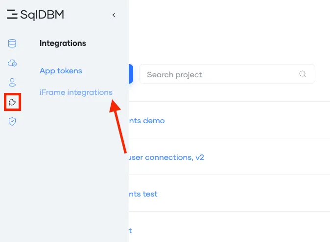Screen dimensions: 330x242
Task: Open the iFrame integrations menu item
Action: (76, 92)
